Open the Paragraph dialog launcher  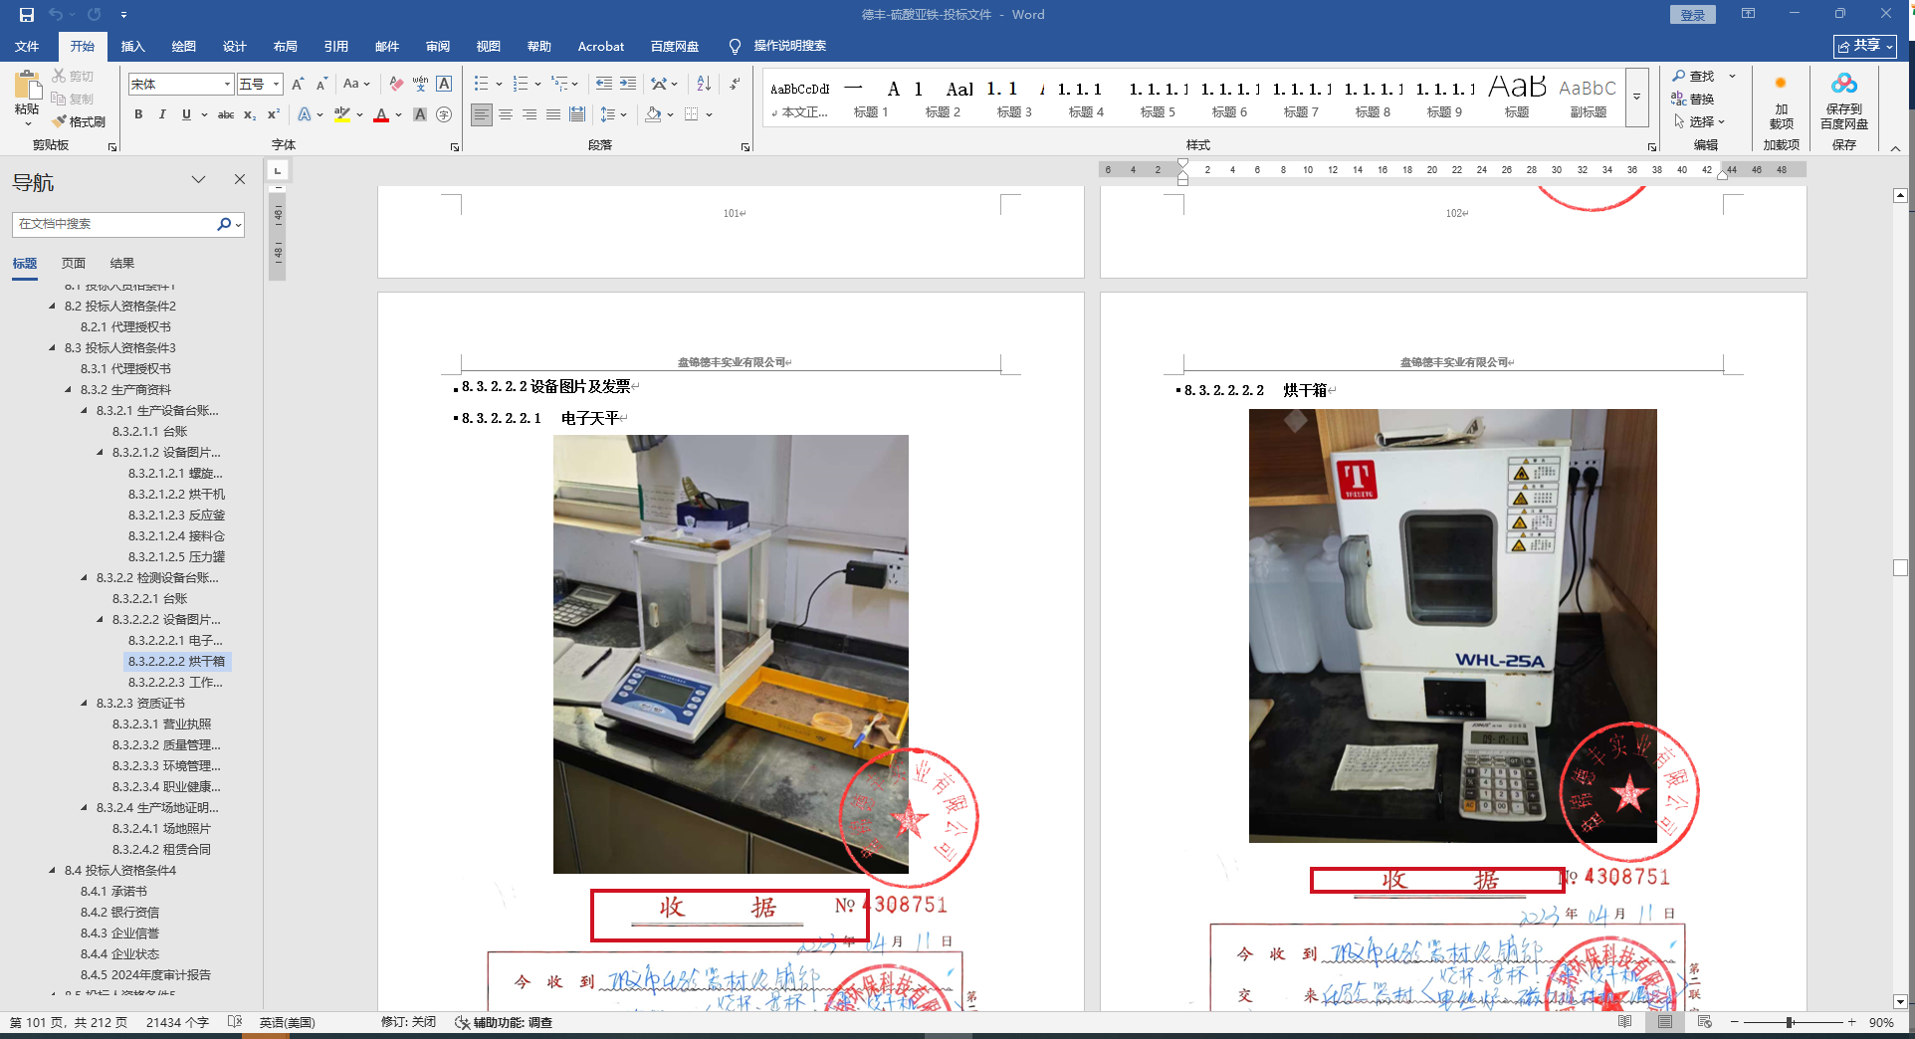pyautogui.click(x=745, y=146)
